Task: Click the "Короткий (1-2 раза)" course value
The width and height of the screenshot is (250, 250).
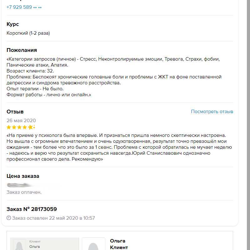Action: pos(28,33)
